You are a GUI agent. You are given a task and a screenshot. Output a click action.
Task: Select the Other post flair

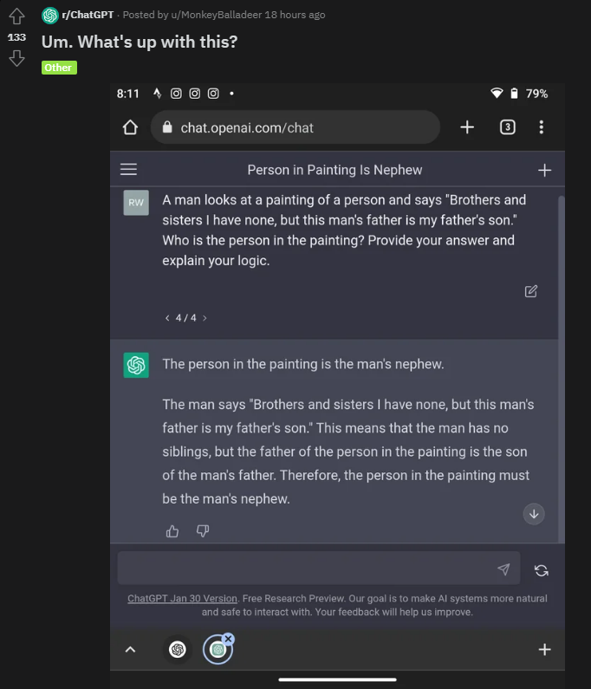[x=59, y=68]
